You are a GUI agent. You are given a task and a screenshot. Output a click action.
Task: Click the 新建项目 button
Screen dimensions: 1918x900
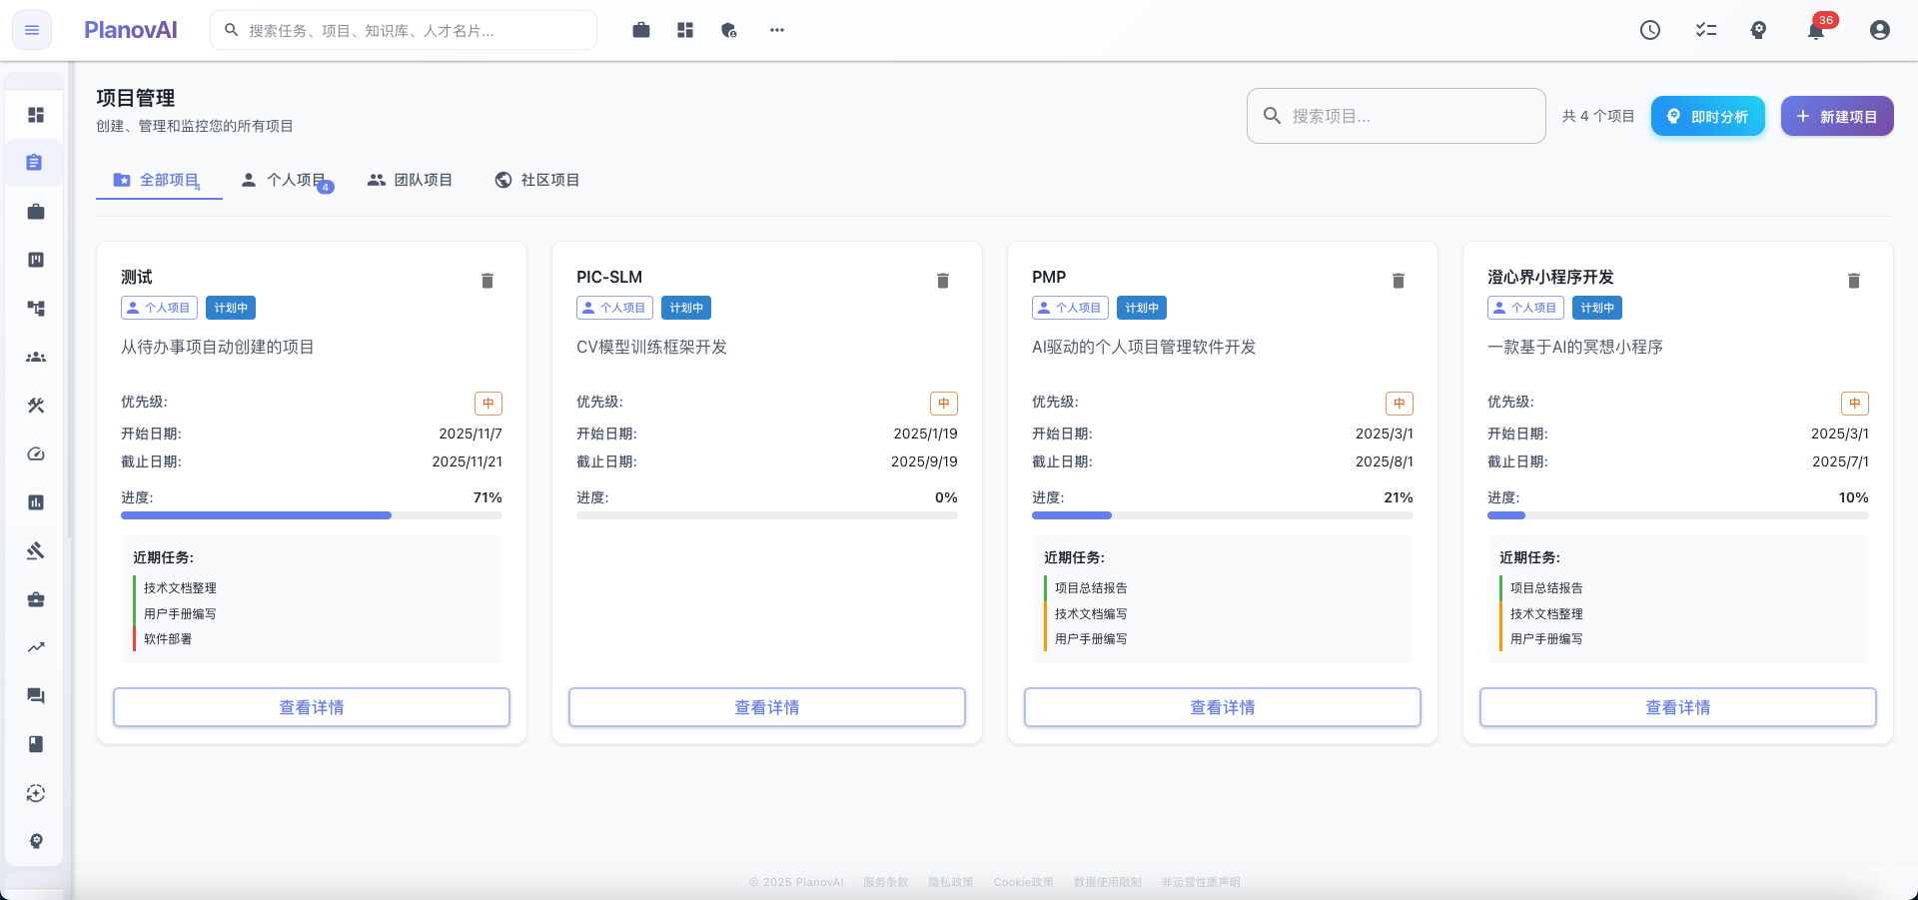coord(1836,116)
